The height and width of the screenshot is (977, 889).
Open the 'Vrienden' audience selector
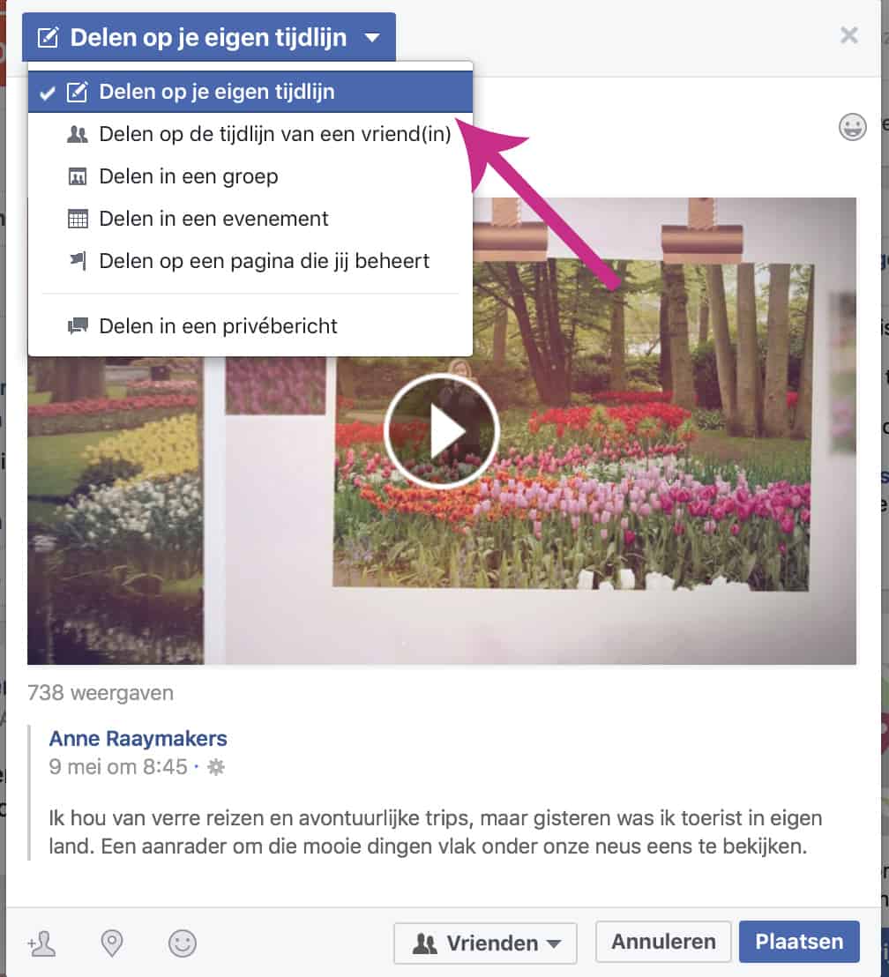(486, 943)
